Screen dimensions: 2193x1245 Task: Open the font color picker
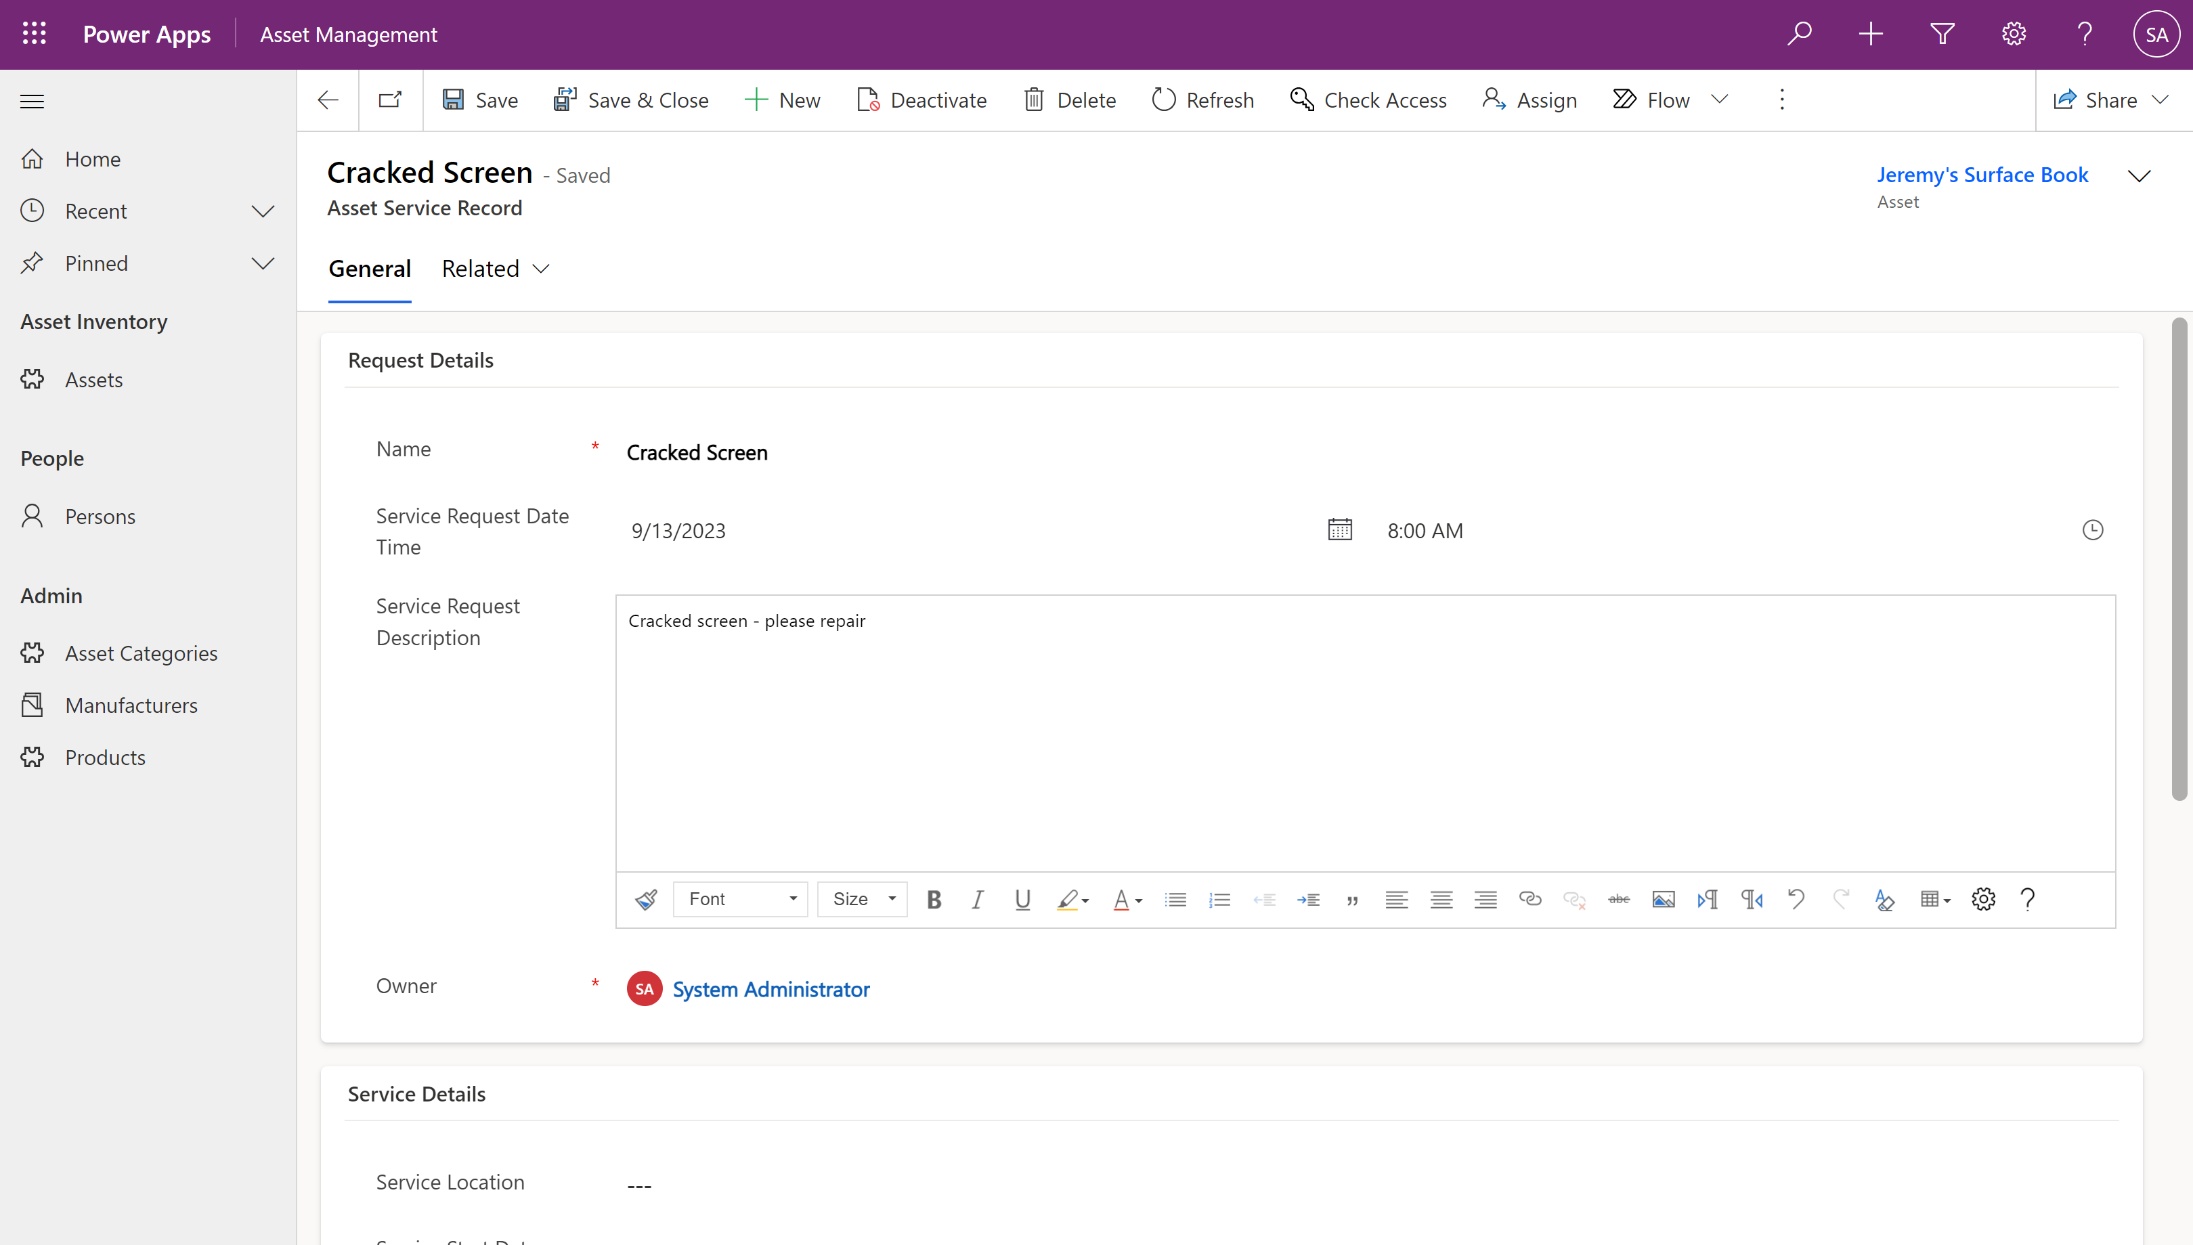pyautogui.click(x=1128, y=900)
